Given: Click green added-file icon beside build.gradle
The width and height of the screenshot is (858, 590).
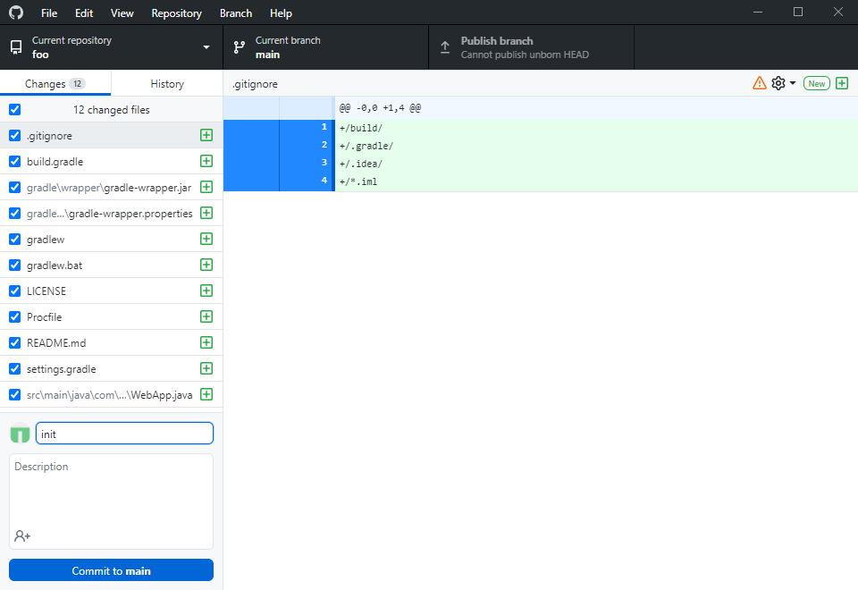Looking at the screenshot, I should 206,162.
